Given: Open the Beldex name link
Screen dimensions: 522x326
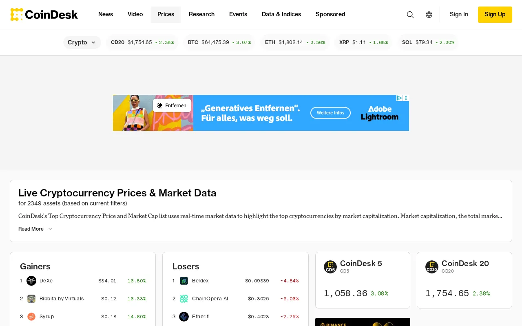Looking at the screenshot, I should (x=200, y=281).
